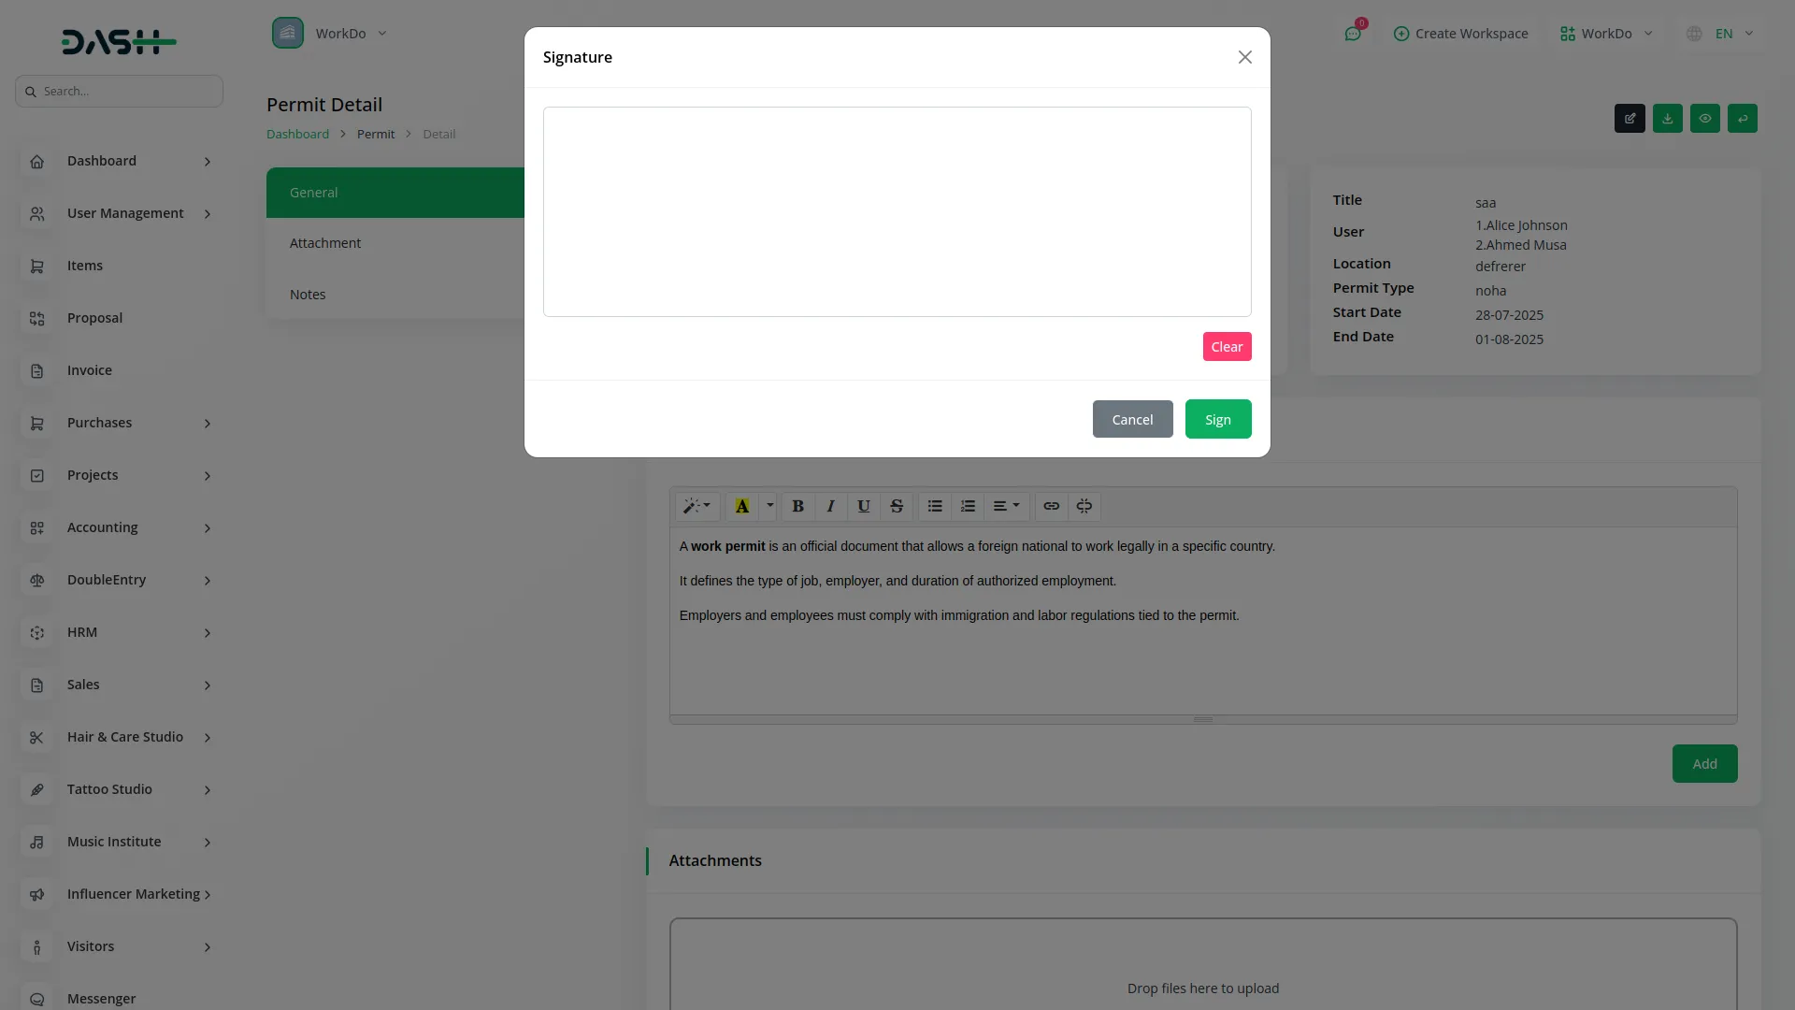Apply underline formatting in editor
The height and width of the screenshot is (1010, 1795).
click(x=863, y=506)
